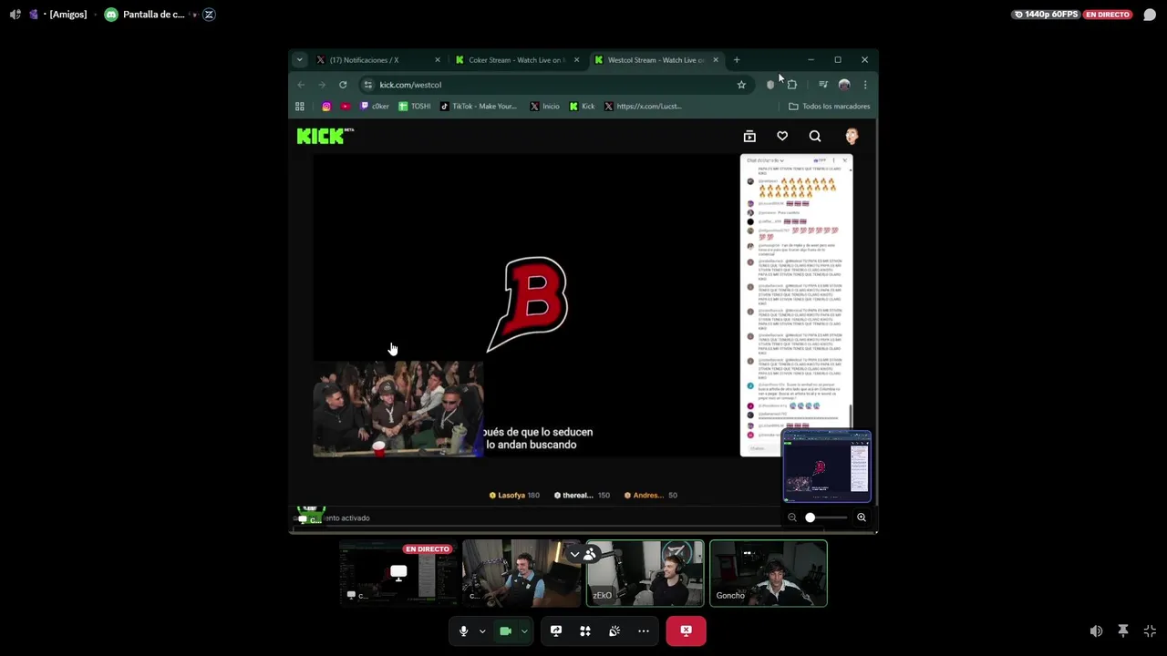Screen dimensions: 1167x656
Task: Open the TOSHI bookmark
Action: [415, 107]
